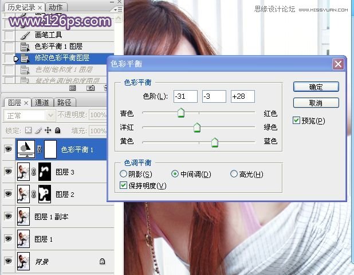Click create new document from state icon

73,88
